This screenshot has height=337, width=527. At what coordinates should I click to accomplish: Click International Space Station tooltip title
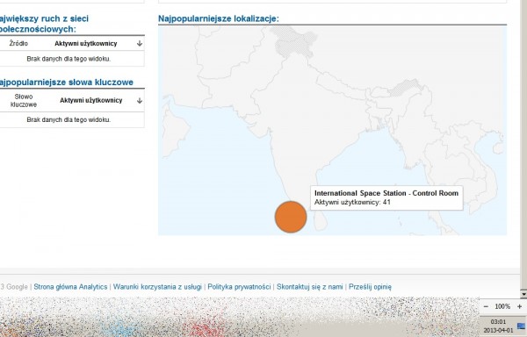click(386, 193)
